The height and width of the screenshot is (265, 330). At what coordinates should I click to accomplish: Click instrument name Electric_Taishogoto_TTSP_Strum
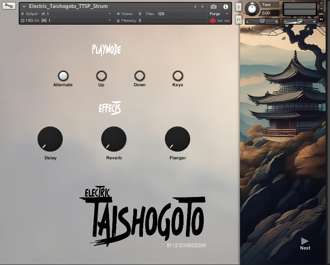[x=68, y=6]
